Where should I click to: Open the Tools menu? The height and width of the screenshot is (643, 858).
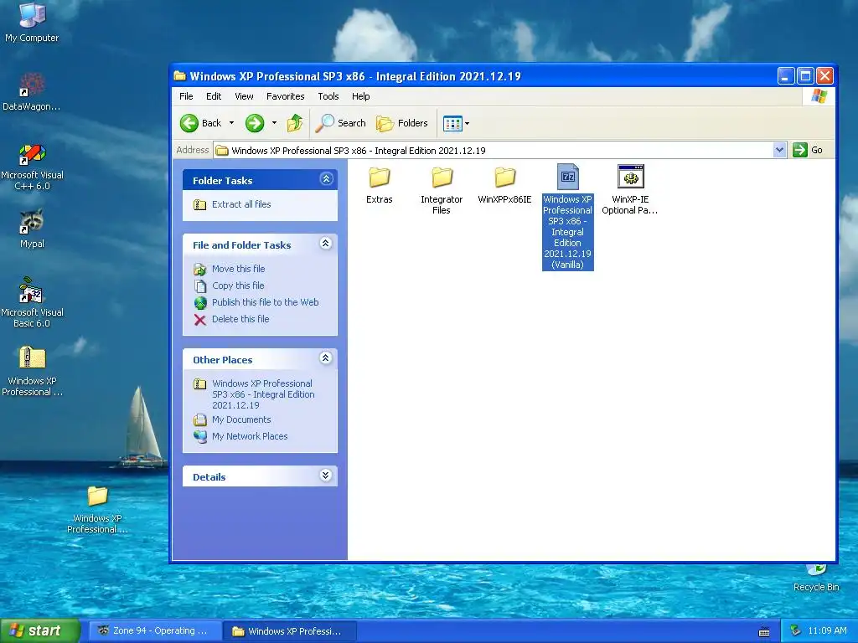tap(328, 96)
